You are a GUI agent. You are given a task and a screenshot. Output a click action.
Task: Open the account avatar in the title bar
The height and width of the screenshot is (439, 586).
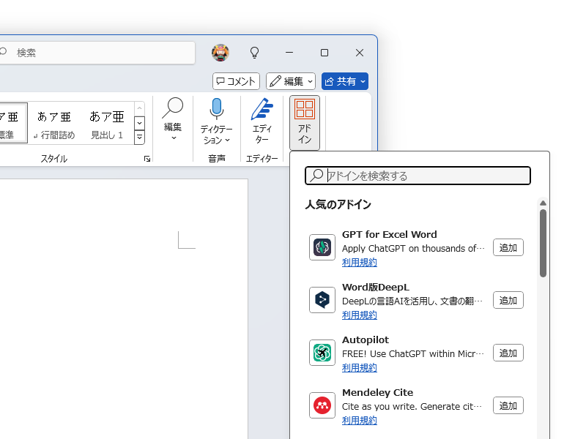220,53
